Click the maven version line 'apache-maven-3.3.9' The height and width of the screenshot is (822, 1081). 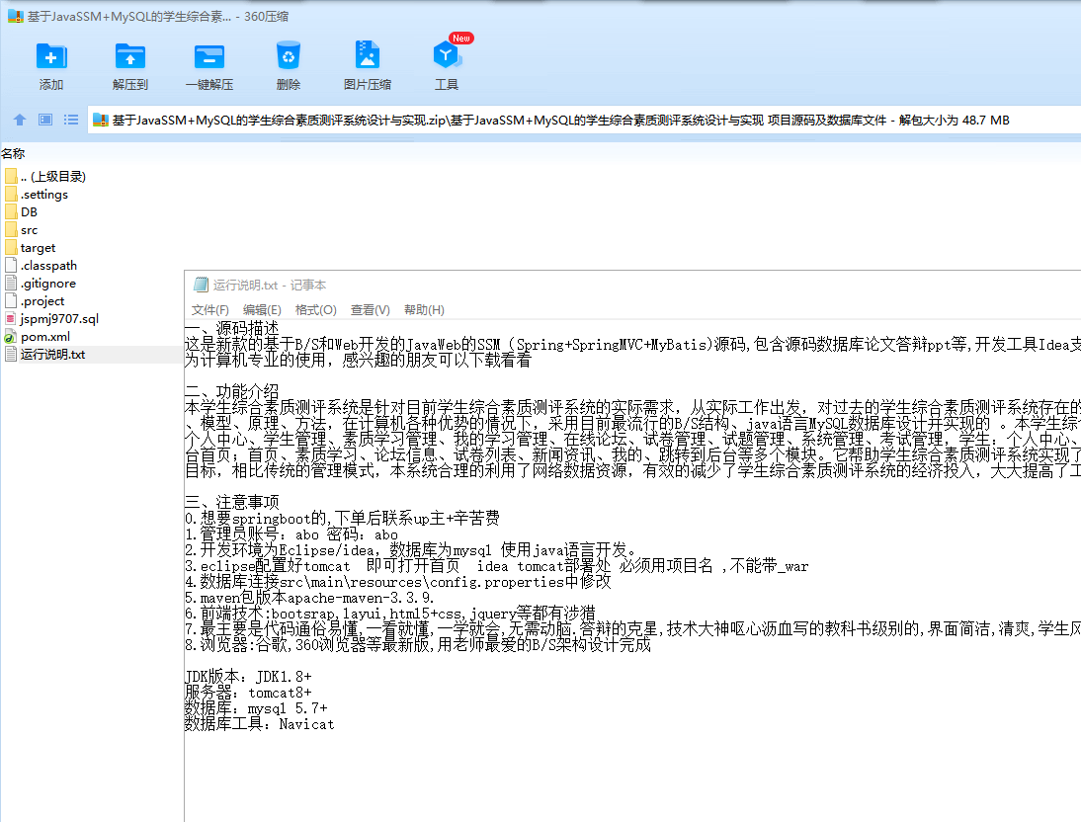pos(309,598)
